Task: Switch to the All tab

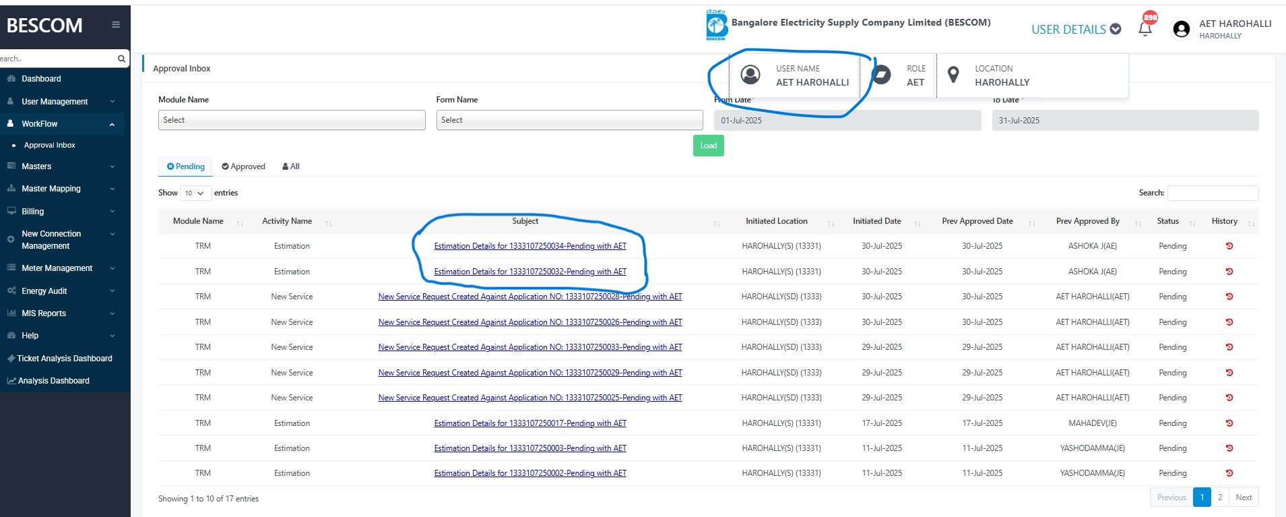Action: [x=291, y=166]
